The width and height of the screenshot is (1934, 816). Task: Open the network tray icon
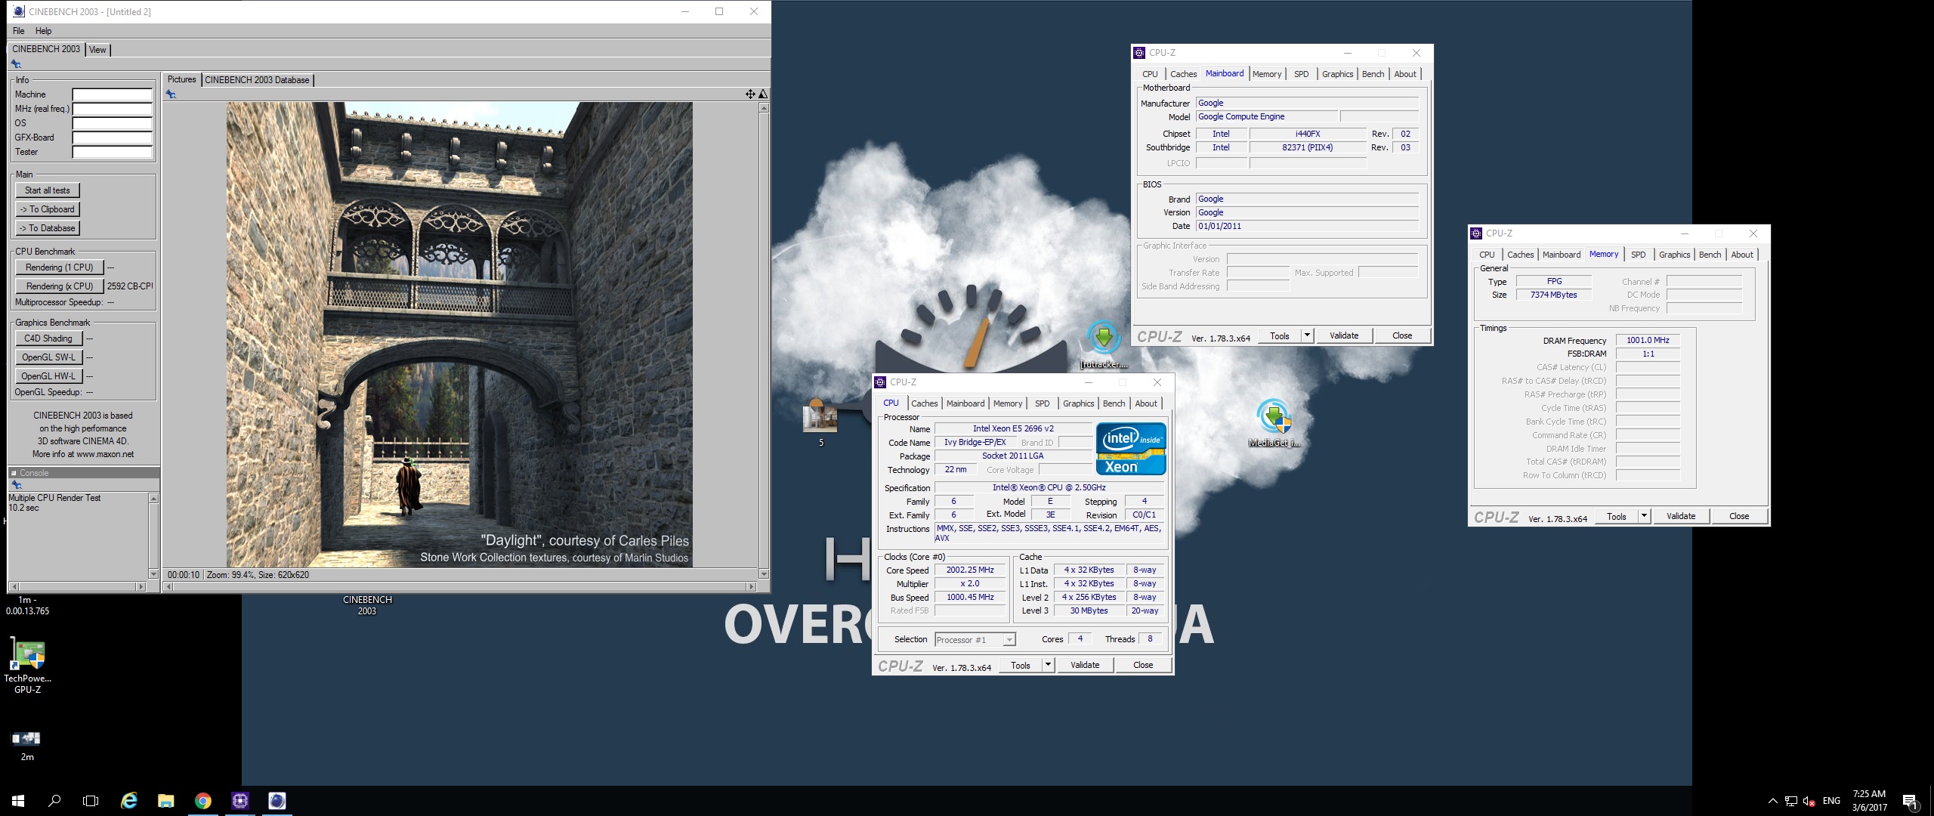(1791, 801)
